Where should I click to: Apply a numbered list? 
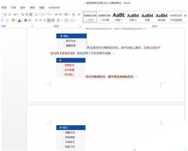(42, 14)
